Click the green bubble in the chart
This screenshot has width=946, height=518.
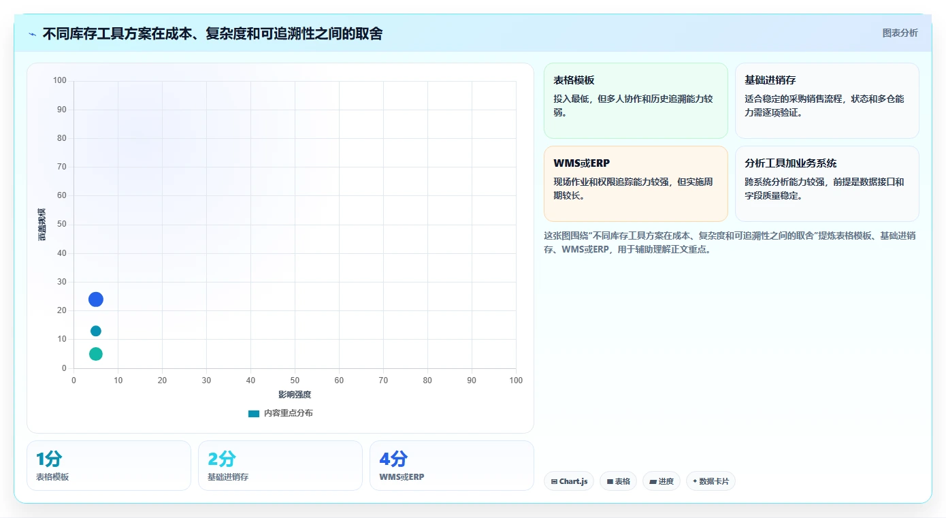(x=96, y=354)
